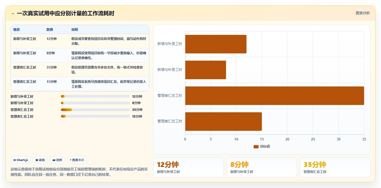Screen dimensions: 381x188
Task: Click the 说明 table column header
Action: coord(75,30)
